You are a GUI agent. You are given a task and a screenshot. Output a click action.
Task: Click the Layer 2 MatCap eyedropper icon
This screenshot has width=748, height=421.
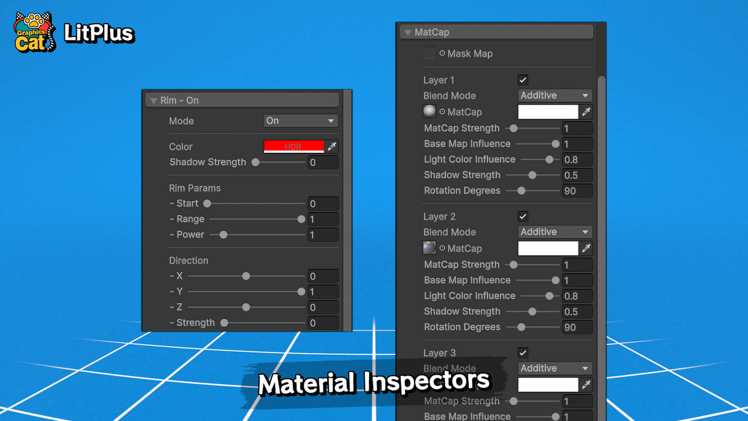click(585, 248)
